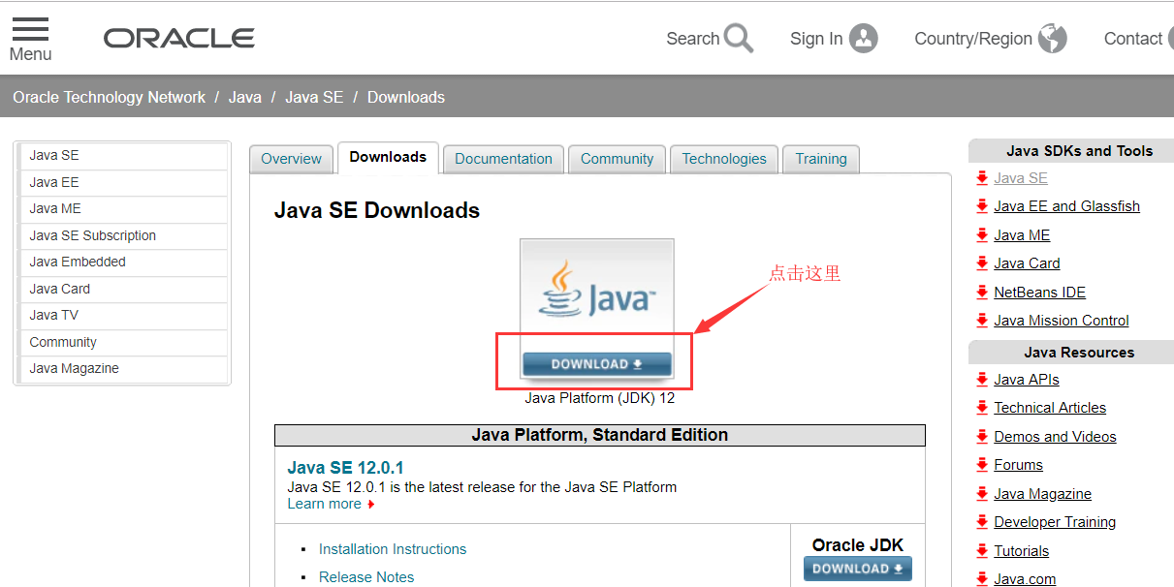
Task: Click red download arrow beside Forums
Action: 982,465
